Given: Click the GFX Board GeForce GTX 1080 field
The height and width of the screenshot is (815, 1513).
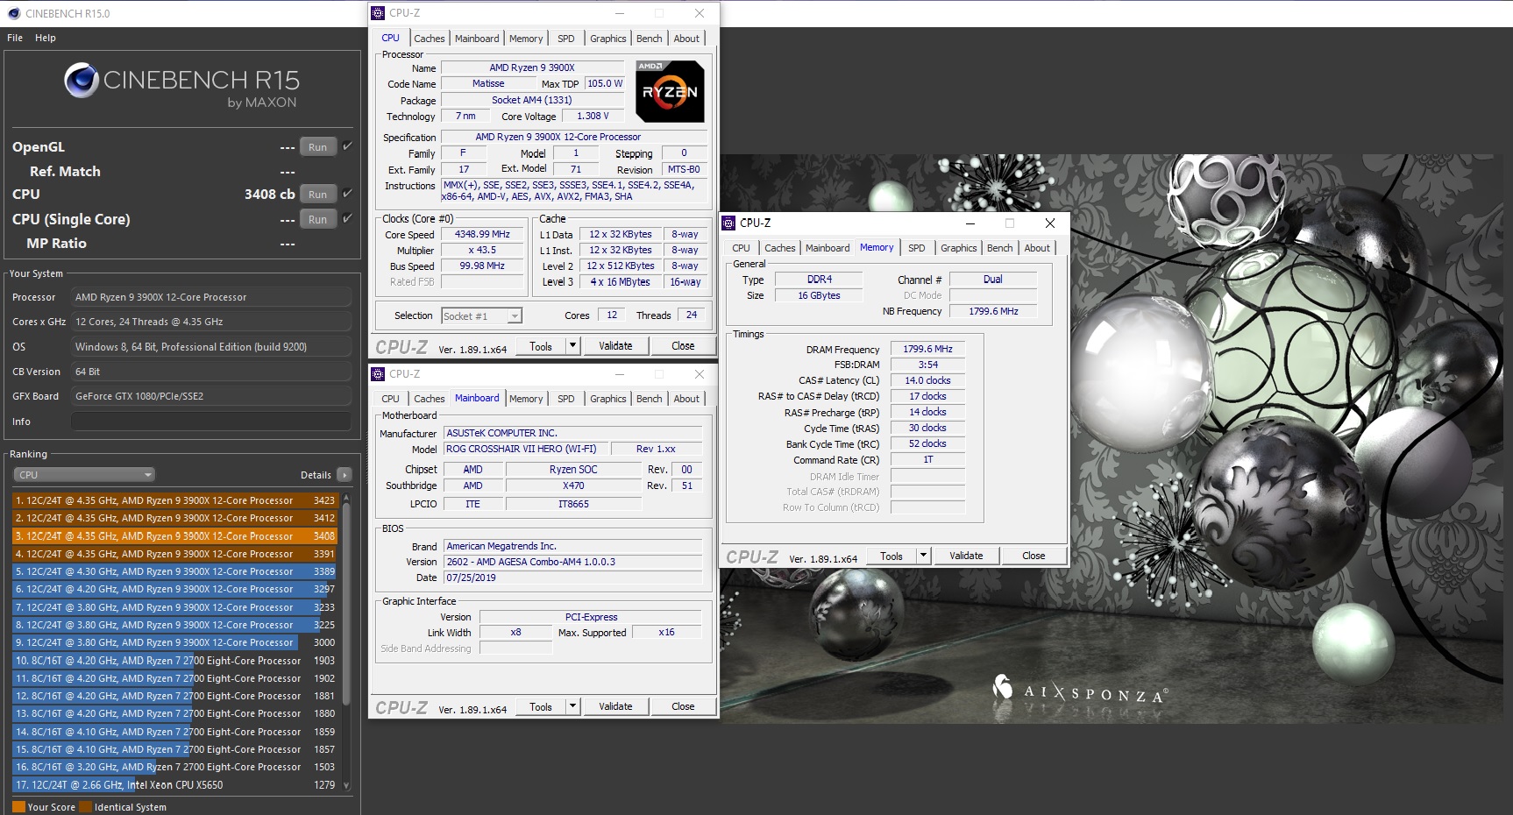Looking at the screenshot, I should (x=211, y=396).
